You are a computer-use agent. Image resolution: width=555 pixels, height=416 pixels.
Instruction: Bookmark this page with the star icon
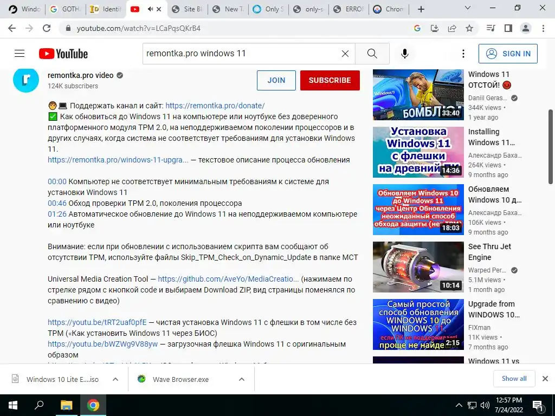click(469, 28)
